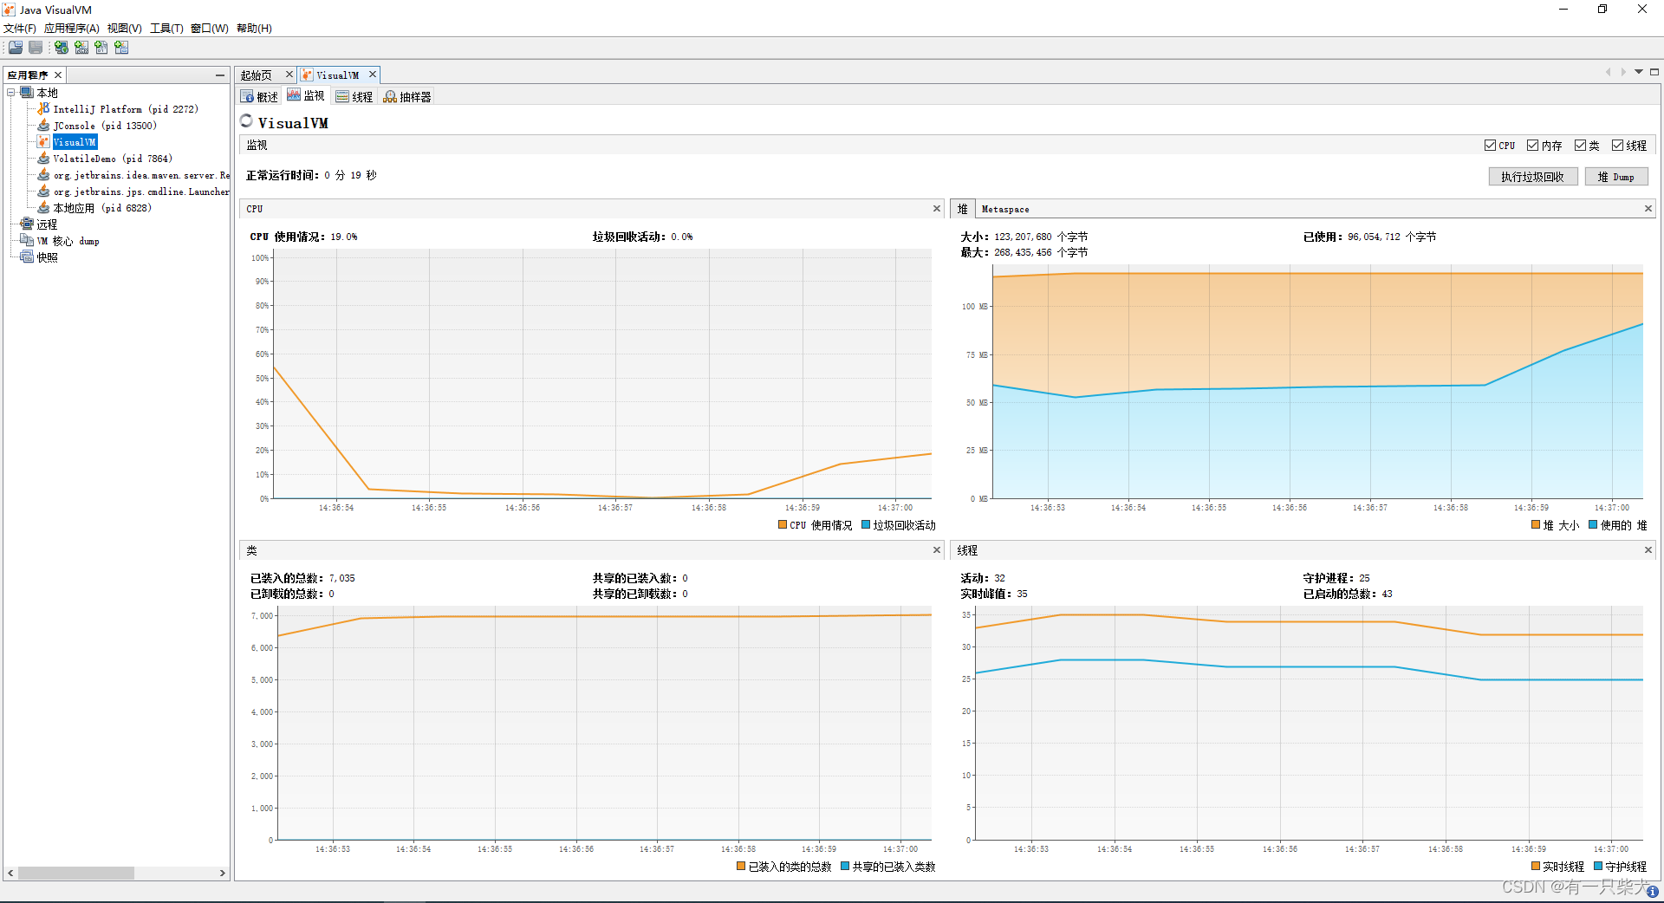Close the 堆 Metaspace chart panel
This screenshot has width=1664, height=903.
point(1648,209)
